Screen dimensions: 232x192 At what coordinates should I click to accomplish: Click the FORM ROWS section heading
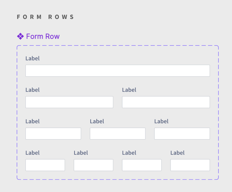tap(45, 17)
